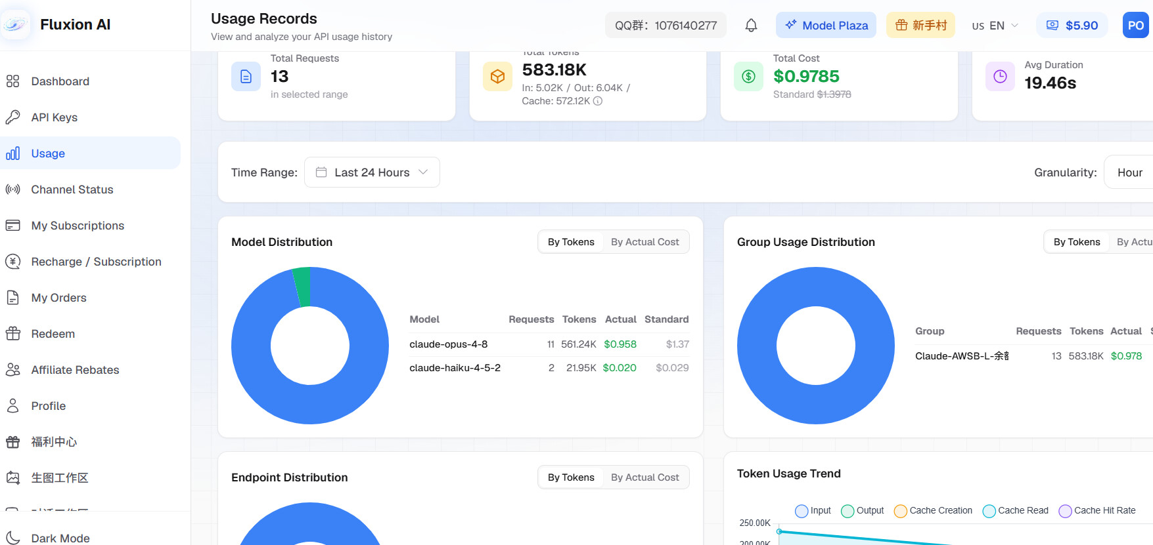The width and height of the screenshot is (1153, 545).
Task: Click the My Orders document icon
Action: pyautogui.click(x=12, y=298)
